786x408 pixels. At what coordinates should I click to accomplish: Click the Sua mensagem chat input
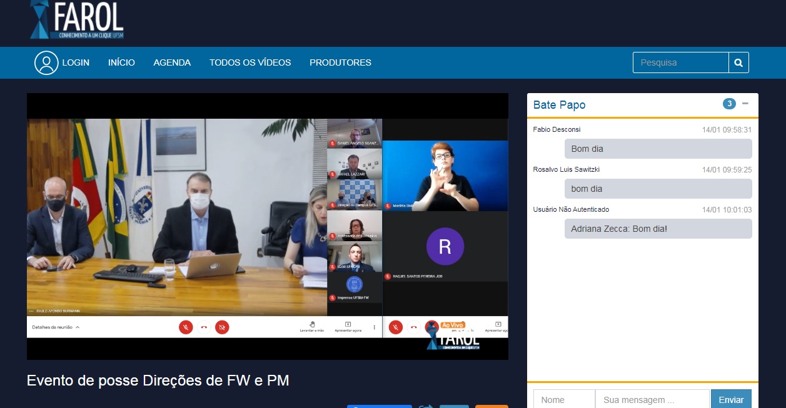coord(652,400)
